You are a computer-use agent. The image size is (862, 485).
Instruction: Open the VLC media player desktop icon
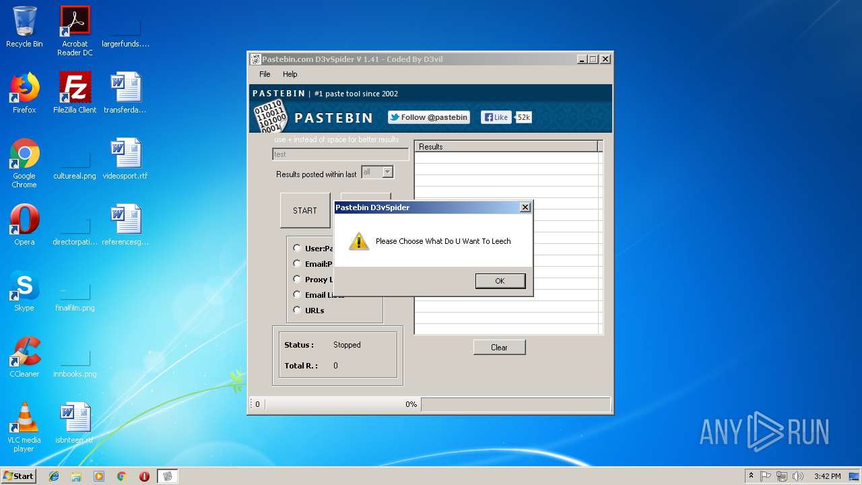(x=24, y=427)
